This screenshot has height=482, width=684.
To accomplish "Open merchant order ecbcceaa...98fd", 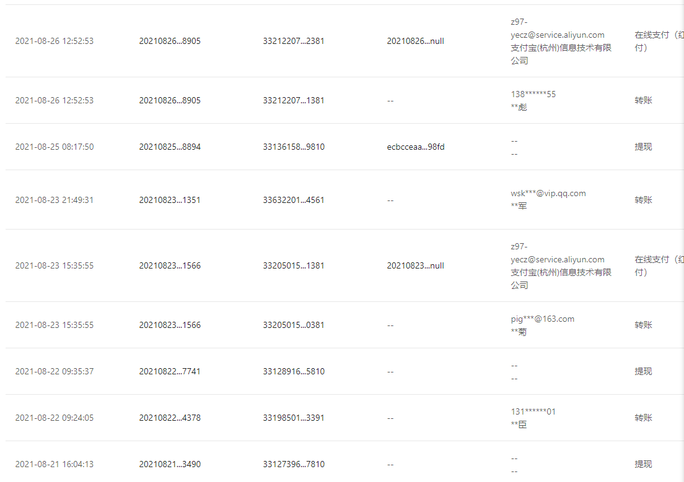I will tap(415, 147).
